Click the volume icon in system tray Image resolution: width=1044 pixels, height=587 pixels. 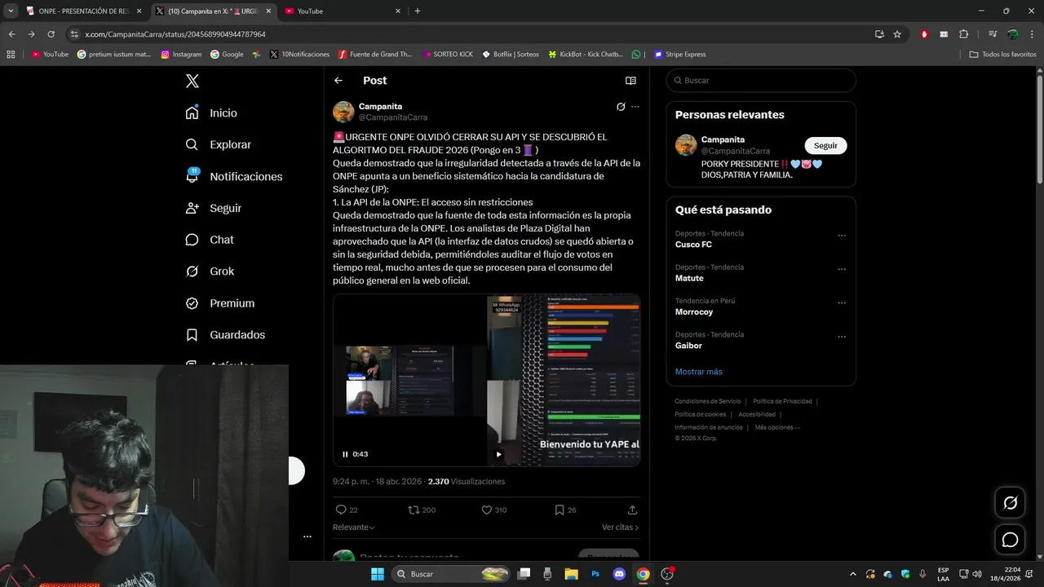977,574
